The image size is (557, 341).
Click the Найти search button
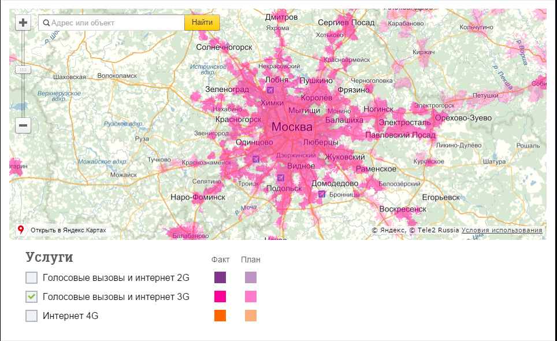tap(202, 23)
